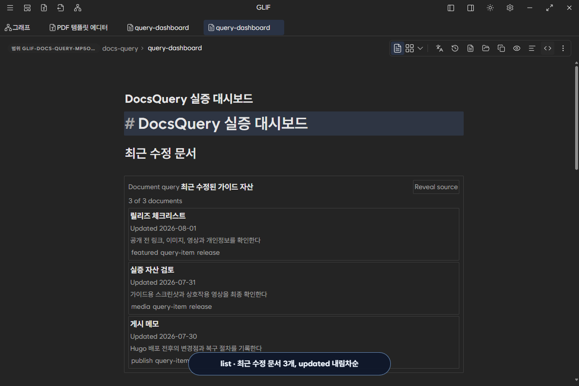Image resolution: width=579 pixels, height=386 pixels.
Task: Click the query-item tag on 실증 자산 검토
Action: click(x=170, y=306)
